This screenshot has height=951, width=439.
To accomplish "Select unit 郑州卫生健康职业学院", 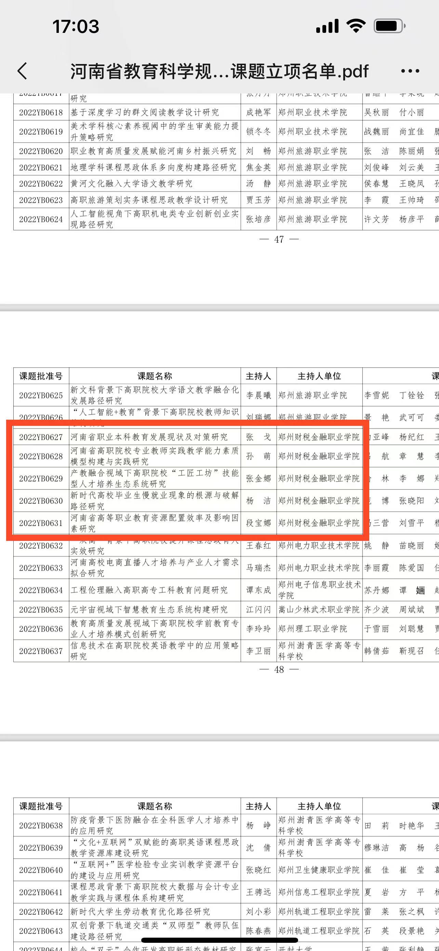I will (319, 870).
